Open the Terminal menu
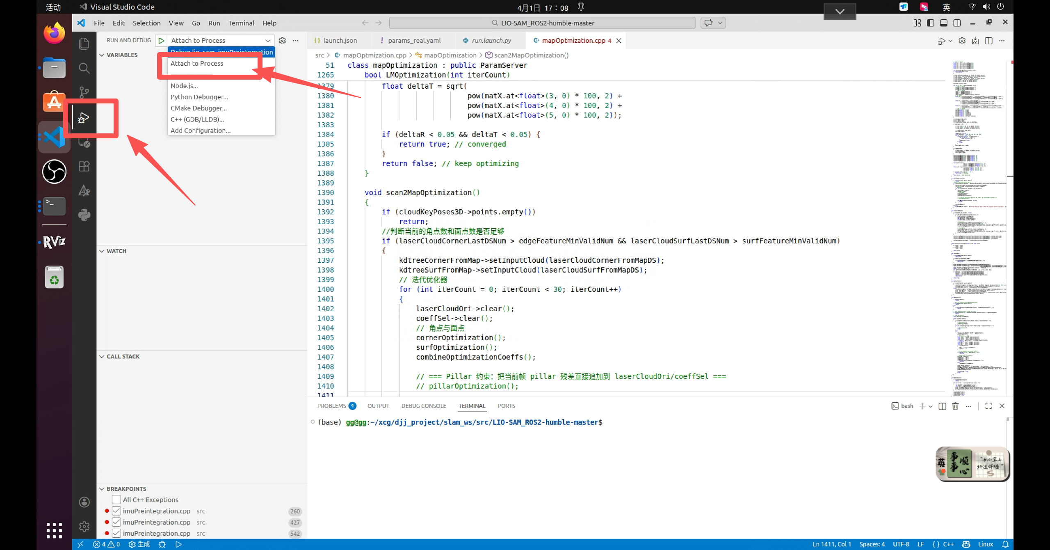Viewport: 1050px width, 550px height. (x=241, y=23)
